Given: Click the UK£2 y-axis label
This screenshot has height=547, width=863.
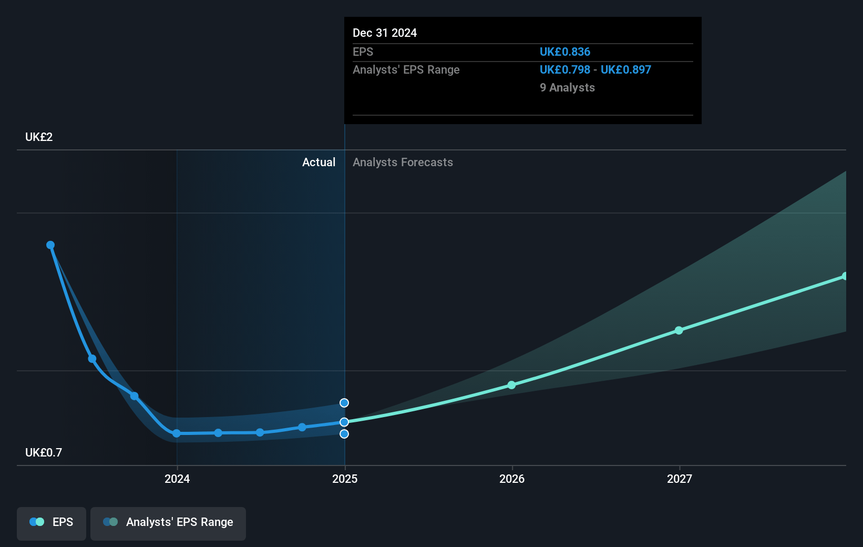Looking at the screenshot, I should tap(39, 137).
